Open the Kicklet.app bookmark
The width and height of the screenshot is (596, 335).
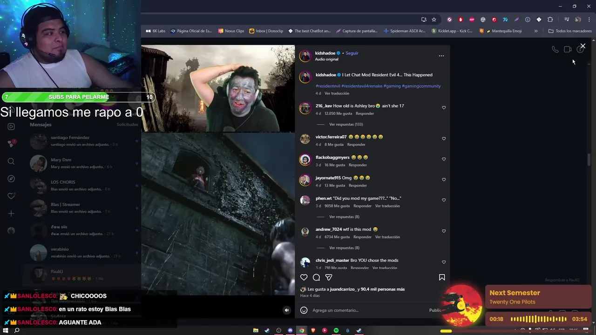(452, 31)
